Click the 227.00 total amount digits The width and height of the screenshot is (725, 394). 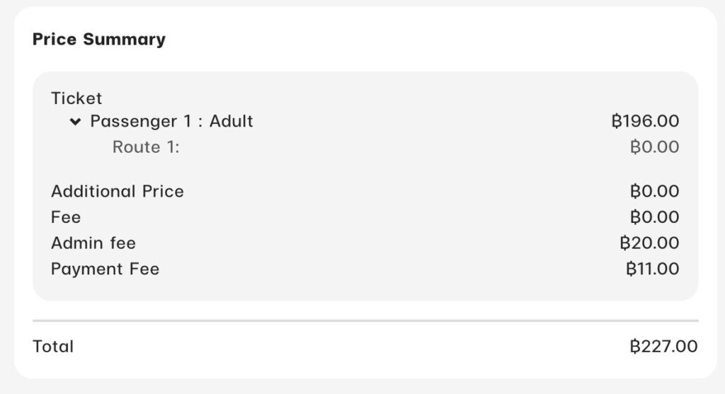670,347
